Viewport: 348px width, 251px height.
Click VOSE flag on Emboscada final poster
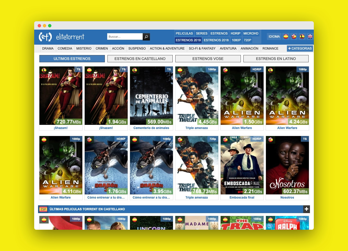tap(225, 140)
